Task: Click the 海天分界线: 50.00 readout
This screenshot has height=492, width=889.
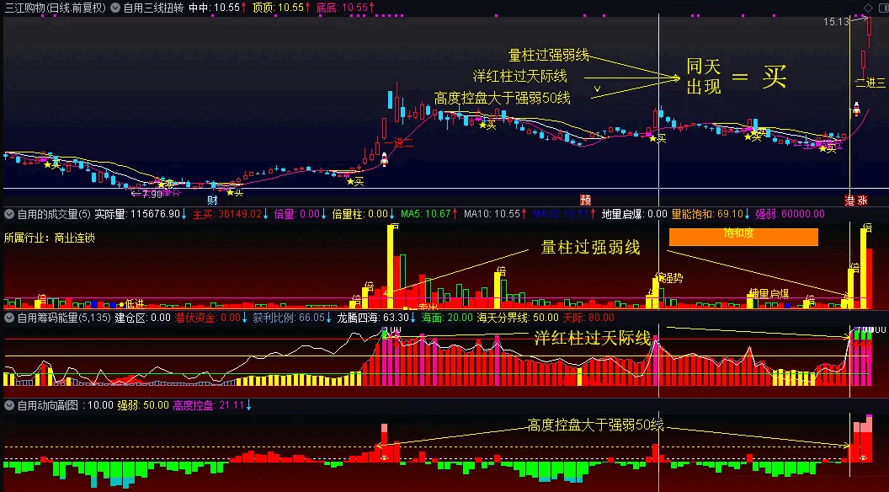Action: tap(518, 318)
